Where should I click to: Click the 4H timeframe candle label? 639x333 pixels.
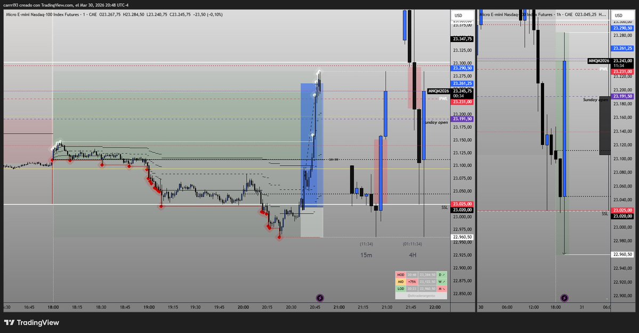pyautogui.click(x=412, y=255)
